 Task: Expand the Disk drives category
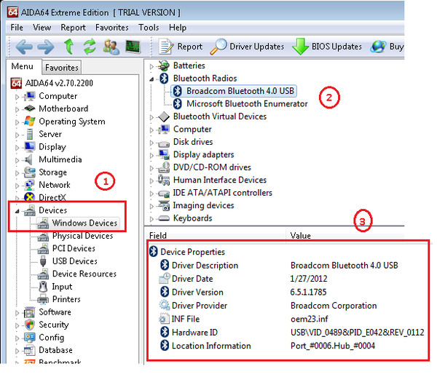(151, 143)
